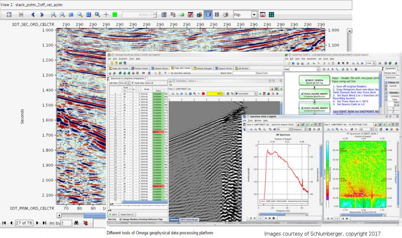Open Programs menu in Omega Desktop

[123, 59]
